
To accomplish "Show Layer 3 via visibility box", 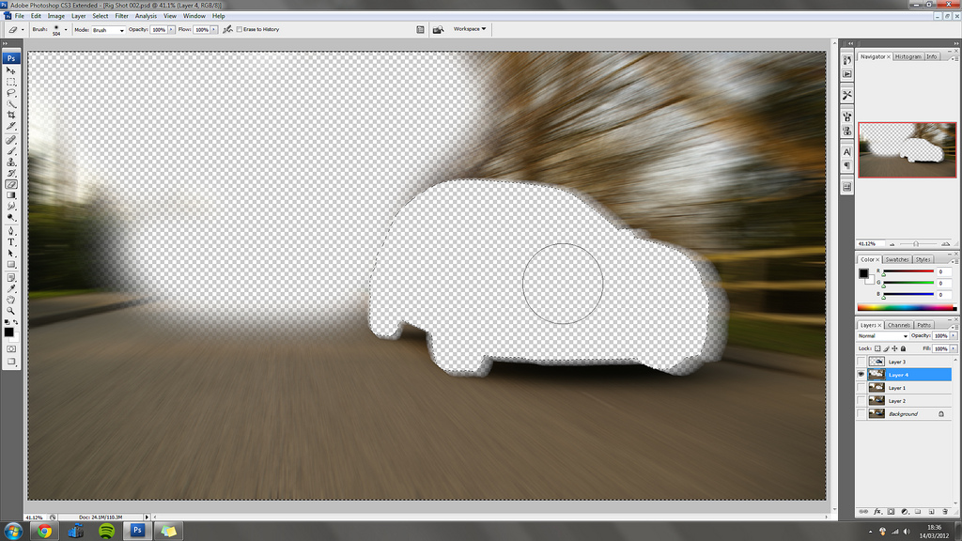I will [x=862, y=362].
